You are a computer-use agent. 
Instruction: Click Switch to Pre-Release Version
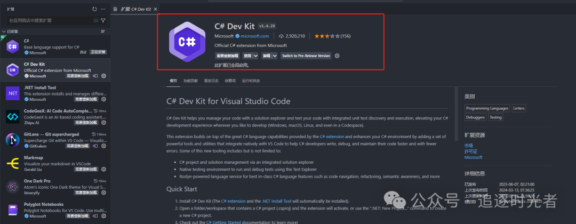[x=306, y=56]
